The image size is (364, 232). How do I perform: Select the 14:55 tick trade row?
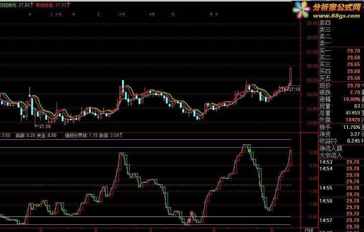tap(341, 188)
